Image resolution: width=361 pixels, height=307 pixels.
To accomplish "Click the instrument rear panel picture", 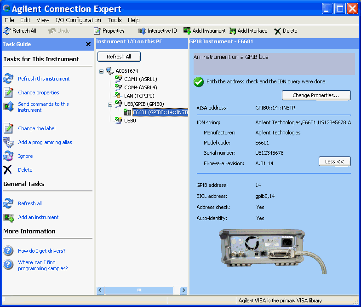I will click(x=273, y=251).
